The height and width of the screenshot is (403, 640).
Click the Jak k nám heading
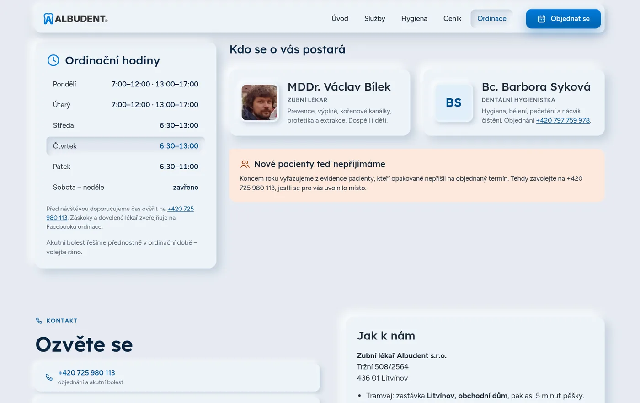click(386, 336)
